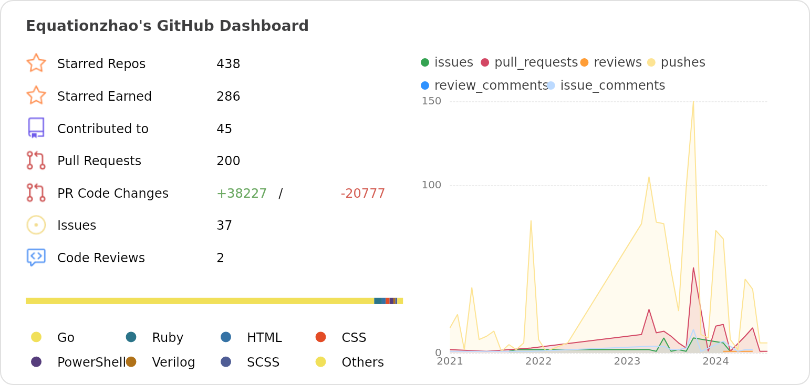Click the Go language color dot
Image resolution: width=810 pixels, height=385 pixels.
tap(36, 337)
